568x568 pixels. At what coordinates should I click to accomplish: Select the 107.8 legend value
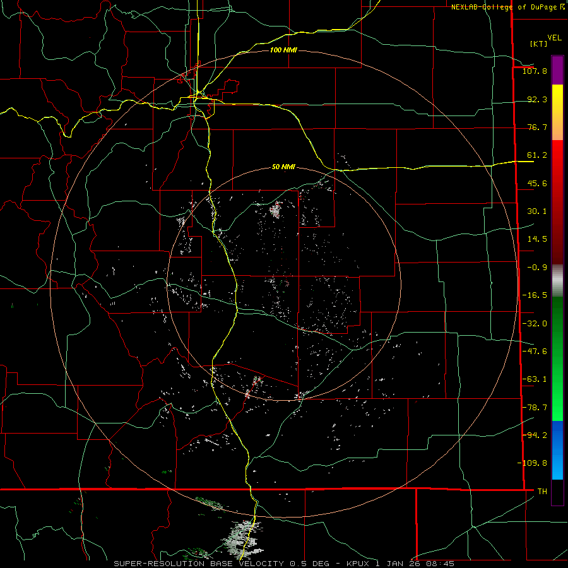tap(535, 71)
